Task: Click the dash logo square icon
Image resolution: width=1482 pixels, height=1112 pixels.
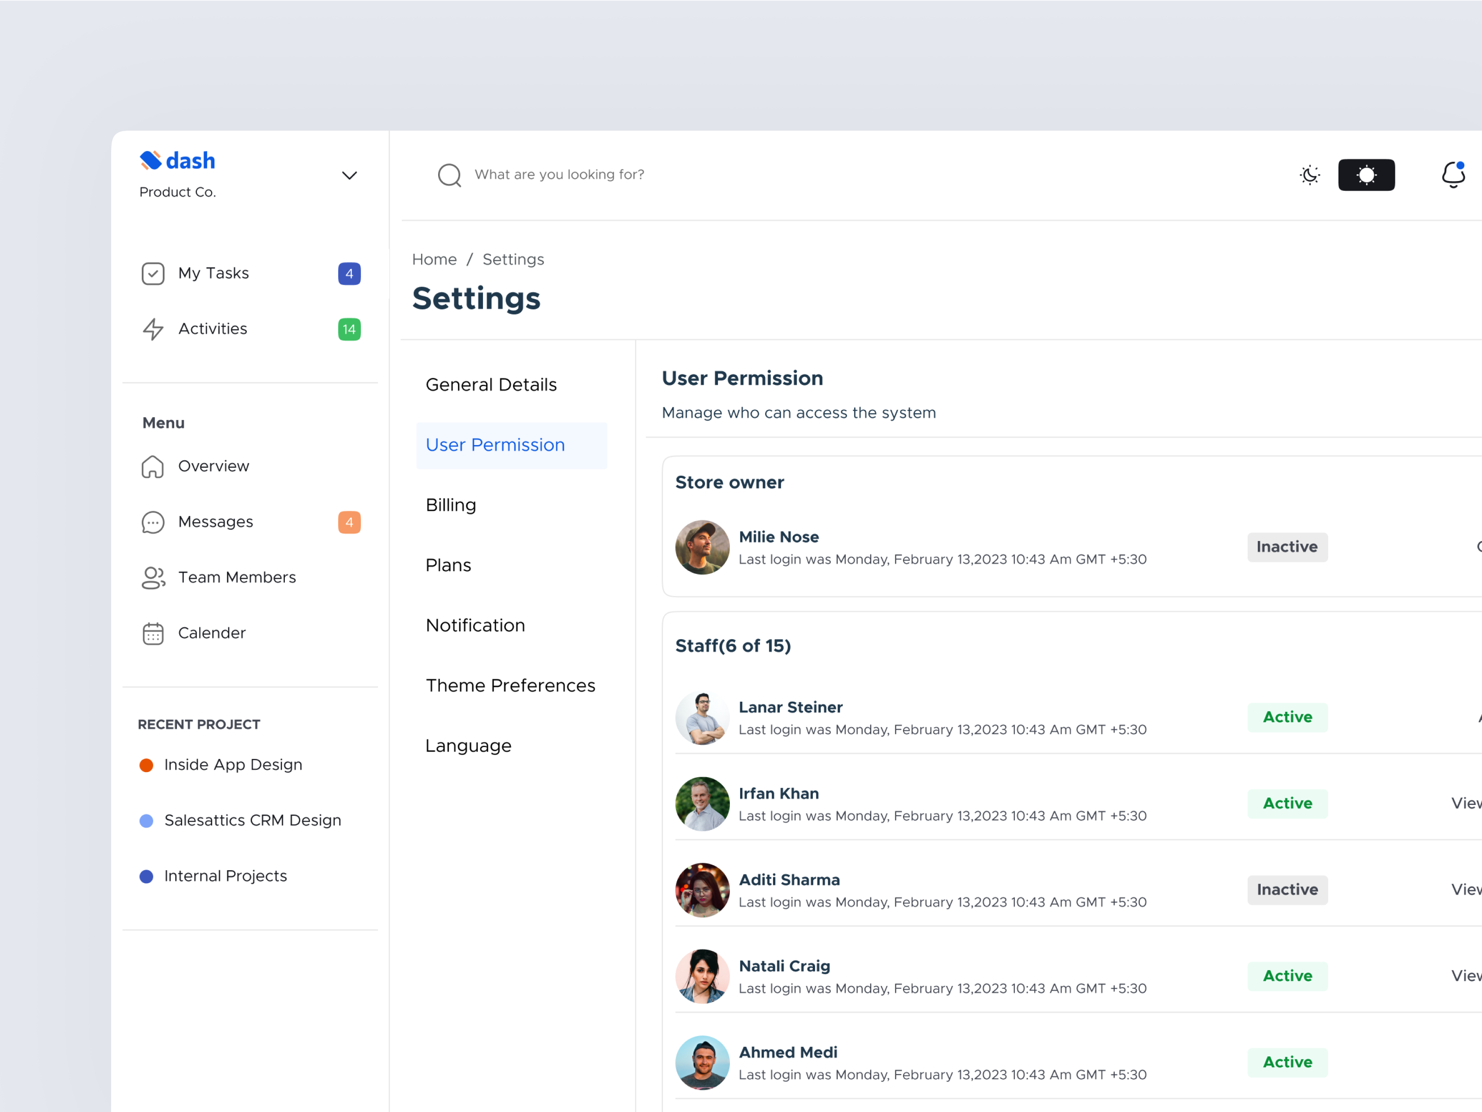Action: pos(150,160)
